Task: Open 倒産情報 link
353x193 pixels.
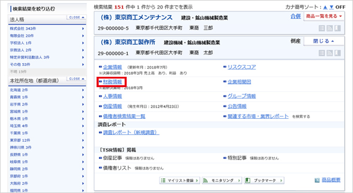Action: point(112,106)
